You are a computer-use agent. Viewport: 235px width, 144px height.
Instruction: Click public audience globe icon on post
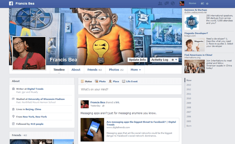pos(103,106)
